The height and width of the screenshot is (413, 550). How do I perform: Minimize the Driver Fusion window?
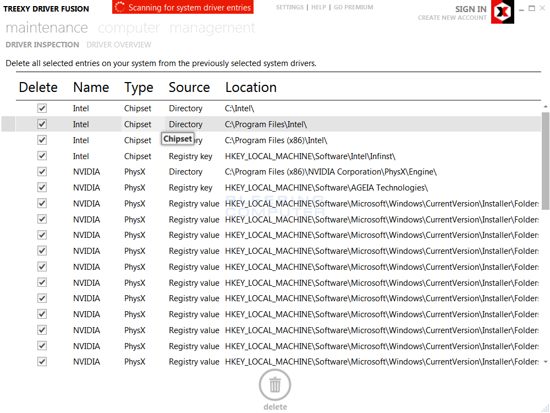coord(521,9)
